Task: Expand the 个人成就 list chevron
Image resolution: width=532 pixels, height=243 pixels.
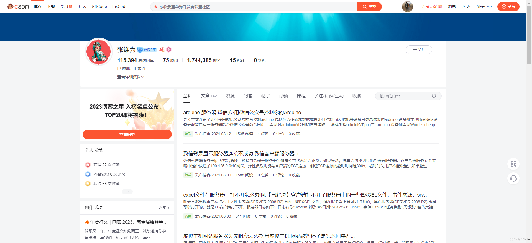Action: tap(127, 192)
